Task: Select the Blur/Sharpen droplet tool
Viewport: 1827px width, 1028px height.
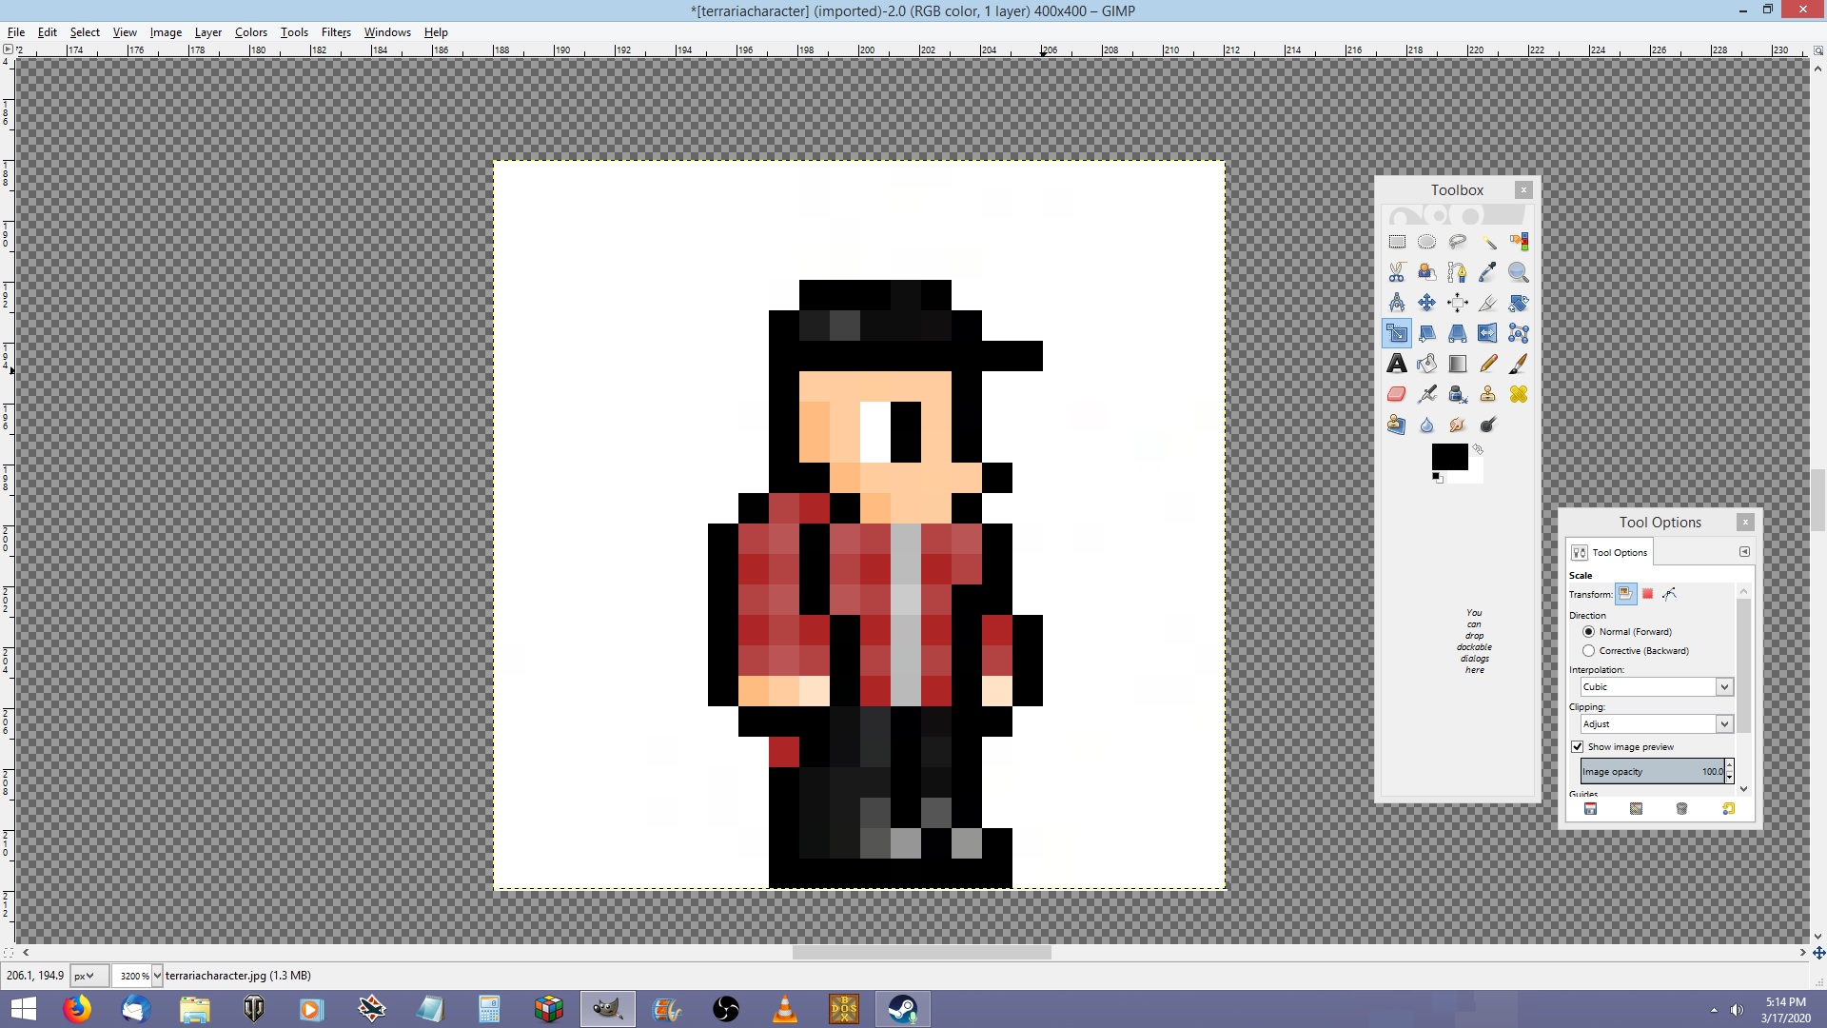Action: 1426,425
